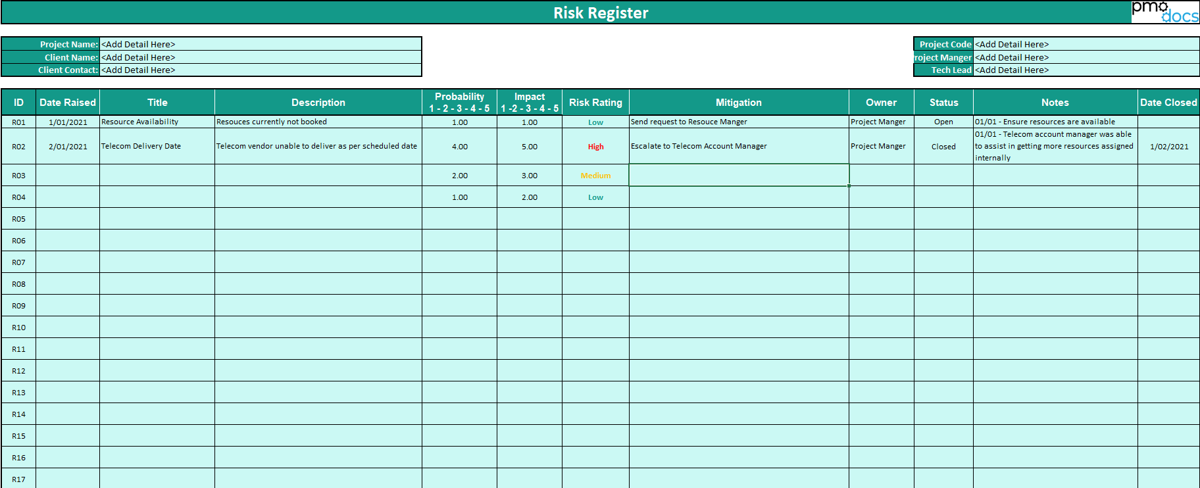The width and height of the screenshot is (1200, 488).
Task: Select the R13 ID cell
Action: pyautogui.click(x=18, y=392)
